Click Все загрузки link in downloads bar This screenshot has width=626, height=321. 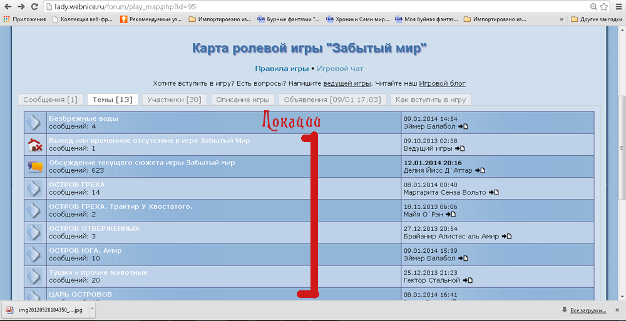click(588, 310)
